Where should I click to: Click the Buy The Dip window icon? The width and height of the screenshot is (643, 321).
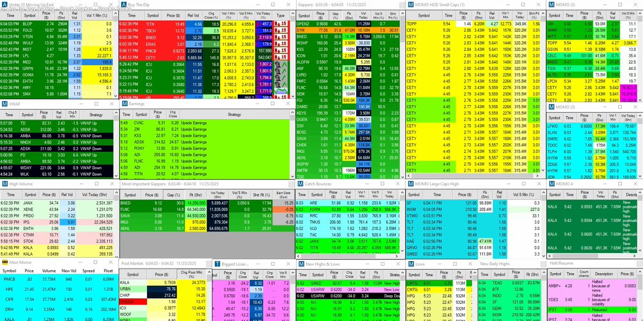coord(124,5)
